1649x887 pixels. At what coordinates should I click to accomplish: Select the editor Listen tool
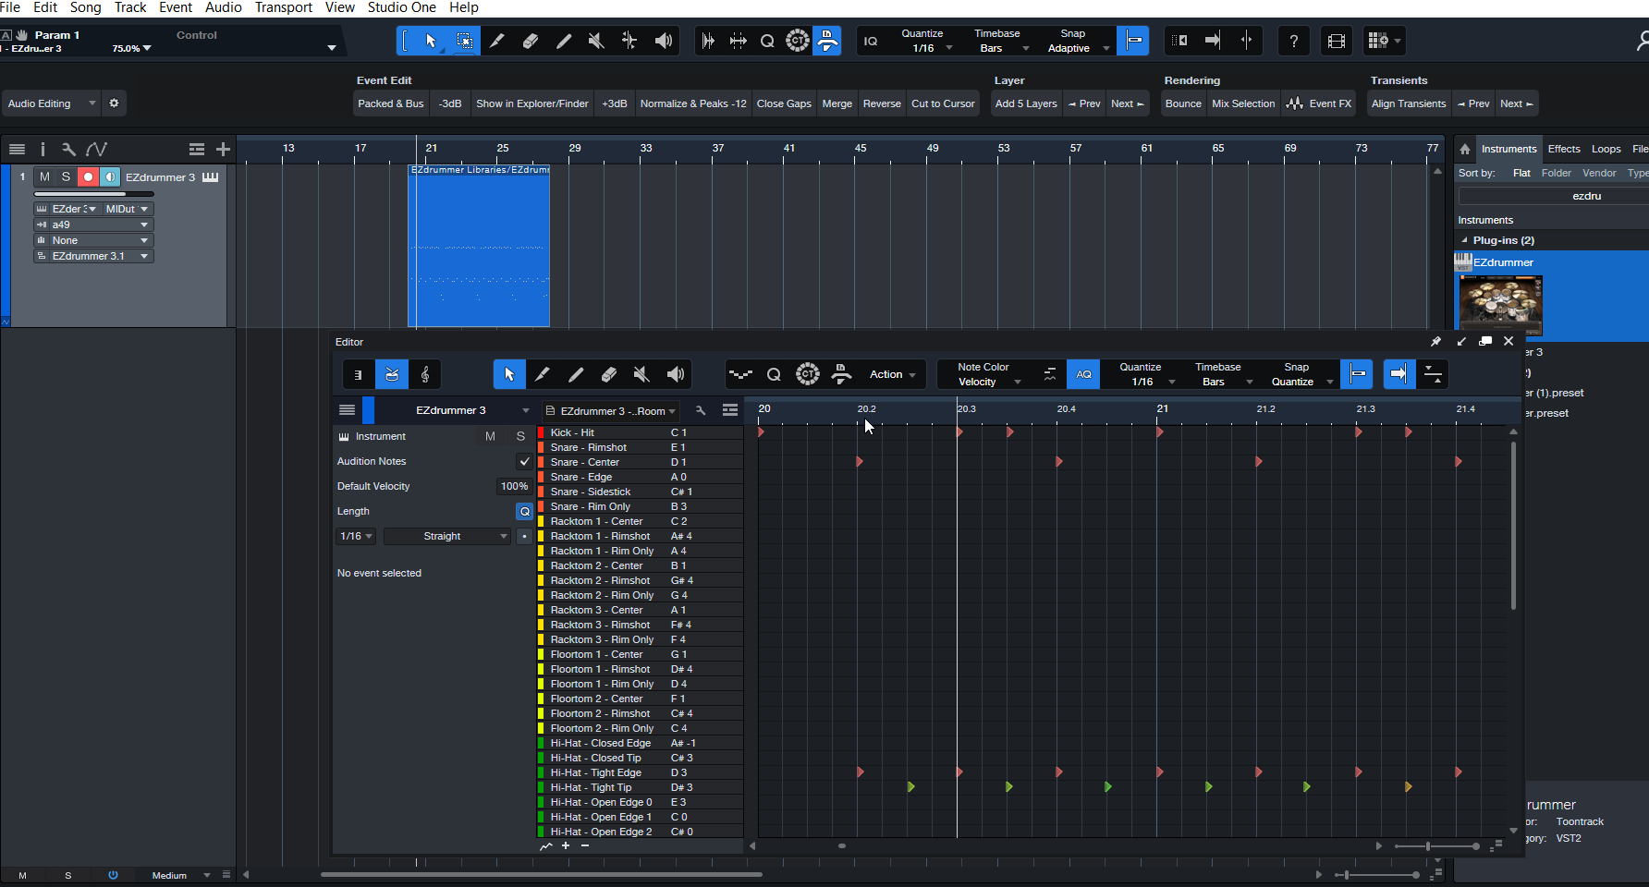tap(676, 374)
